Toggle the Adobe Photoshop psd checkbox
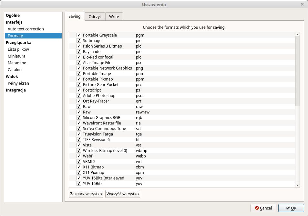This screenshot has height=216, width=308. click(x=78, y=96)
